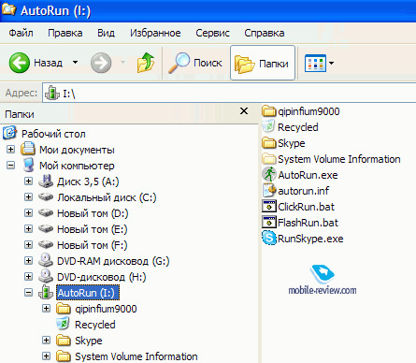This screenshot has width=416, height=363.
Task: Open the Вид menu
Action: coord(106,33)
